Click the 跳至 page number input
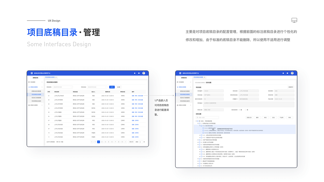This screenshot has height=182, width=324. 141,142
